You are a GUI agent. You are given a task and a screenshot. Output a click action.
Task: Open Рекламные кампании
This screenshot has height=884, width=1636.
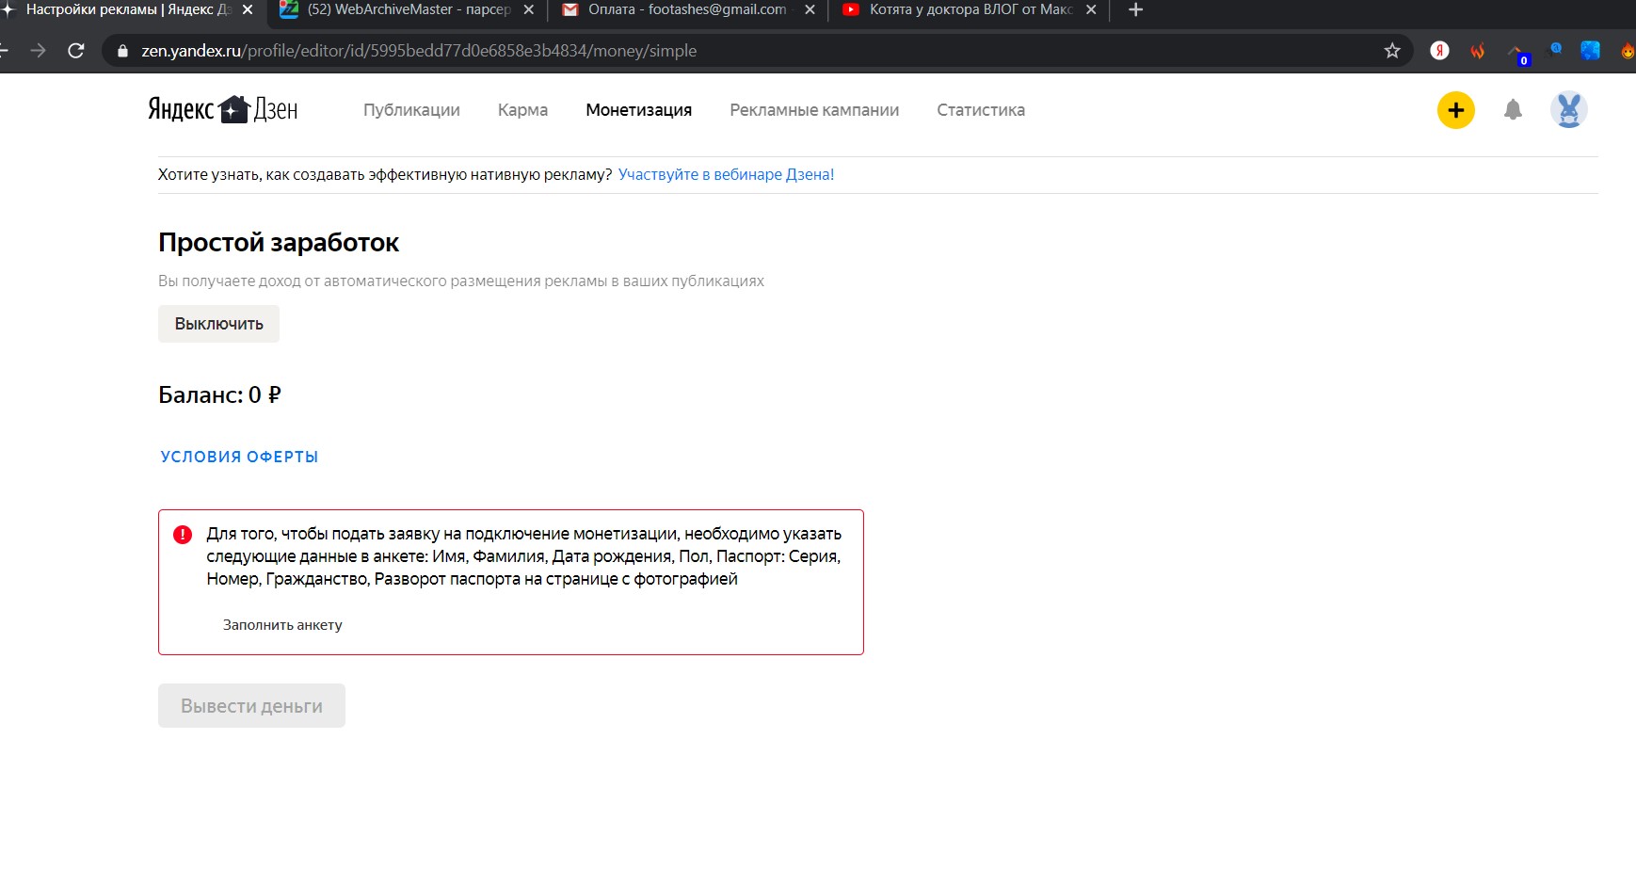tap(814, 110)
